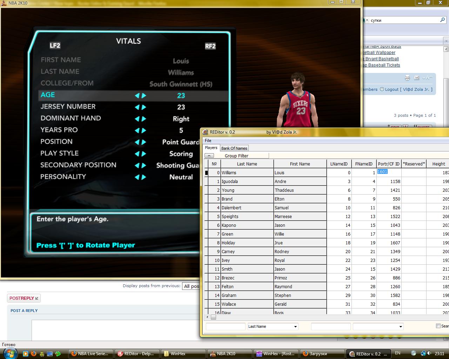Click the EN language indicator
Viewport: 449px width, 359px height.
pos(398,353)
